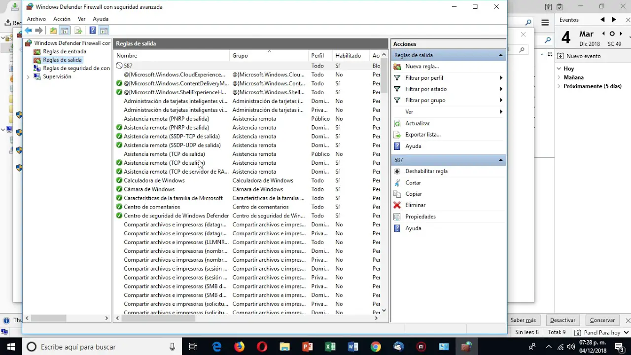This screenshot has width=631, height=355.
Task: Sort rules by the Habilitado column header
Action: tap(351, 56)
